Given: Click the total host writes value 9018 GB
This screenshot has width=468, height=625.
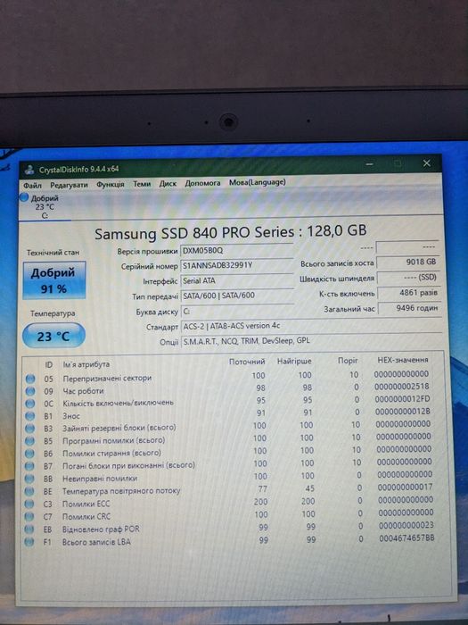Looking at the screenshot, I should pos(408,262).
